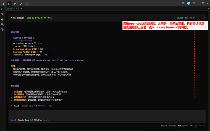Screen dimensions: 210x131
Task: Open the search magnifier in title bar
Action: coord(183,3)
